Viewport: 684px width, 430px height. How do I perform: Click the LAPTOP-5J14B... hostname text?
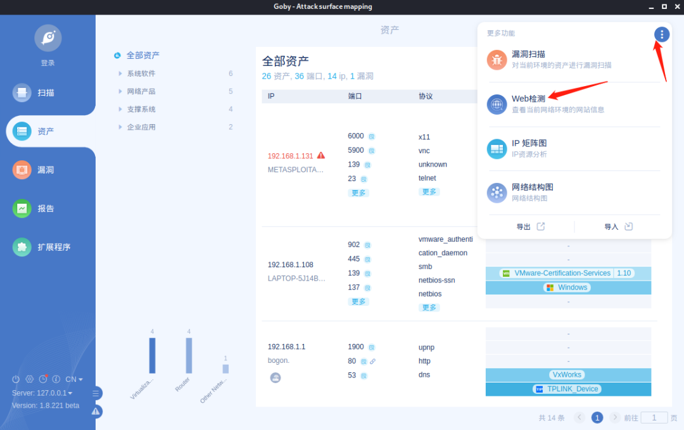tap(296, 278)
